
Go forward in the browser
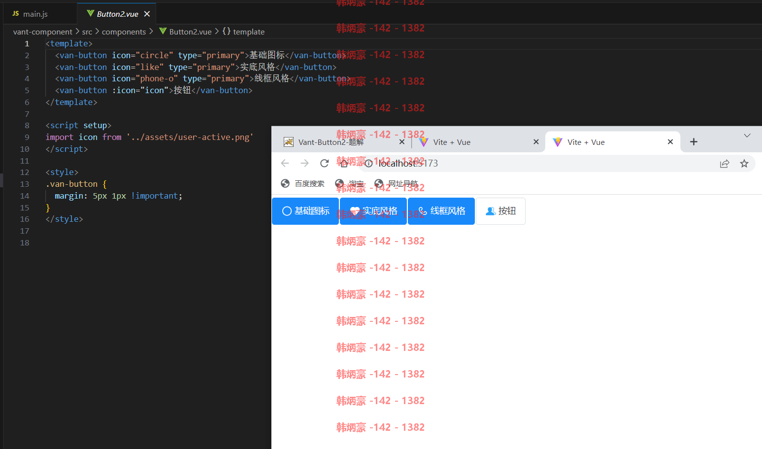tap(304, 163)
